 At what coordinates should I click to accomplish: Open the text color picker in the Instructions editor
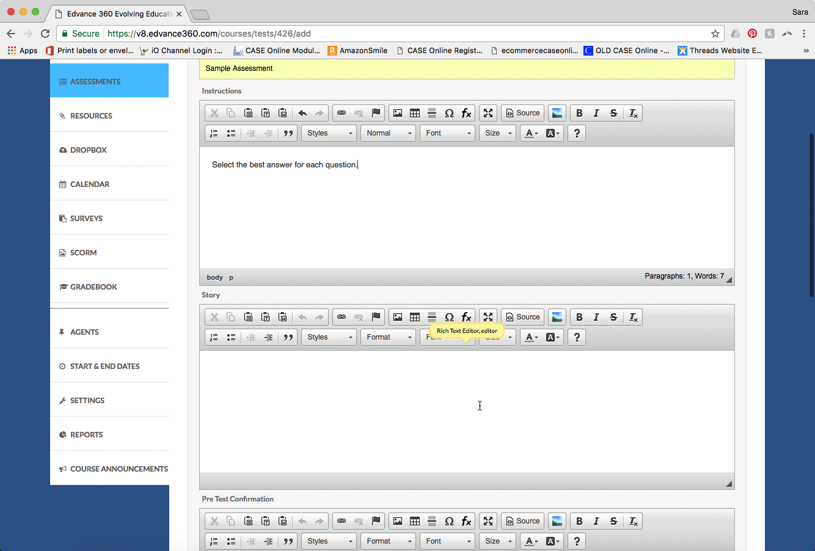pos(531,133)
